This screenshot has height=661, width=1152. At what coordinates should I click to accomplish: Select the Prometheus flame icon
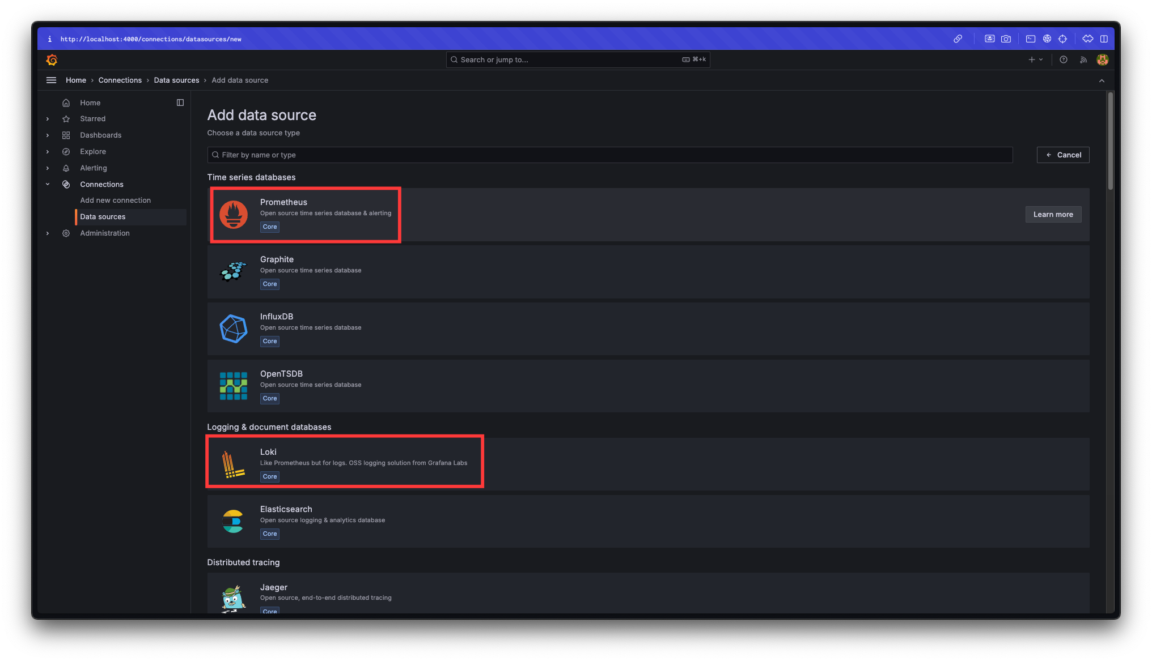click(x=233, y=215)
